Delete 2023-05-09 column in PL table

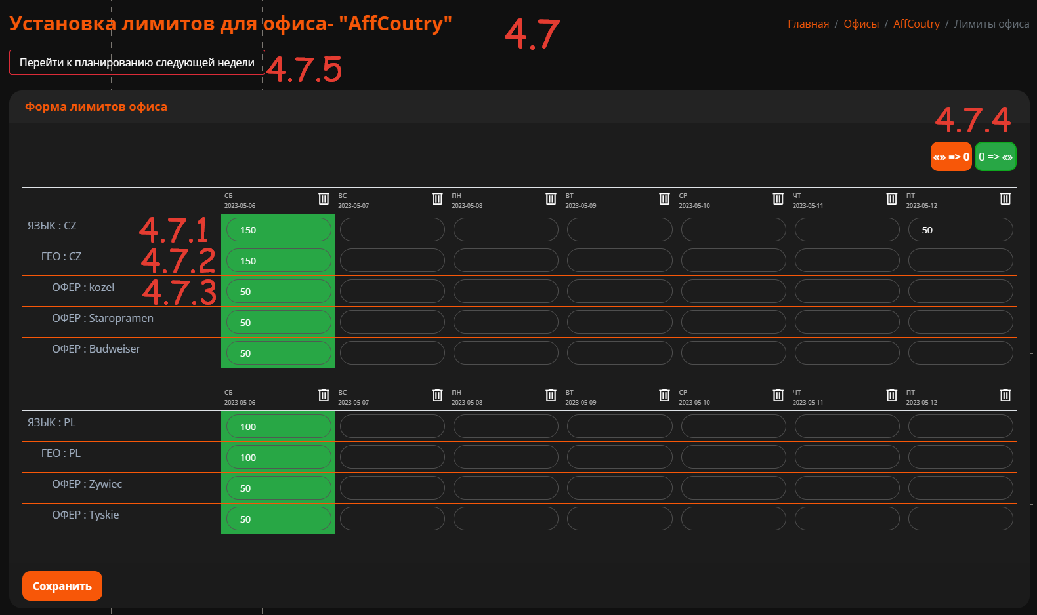coord(664,395)
